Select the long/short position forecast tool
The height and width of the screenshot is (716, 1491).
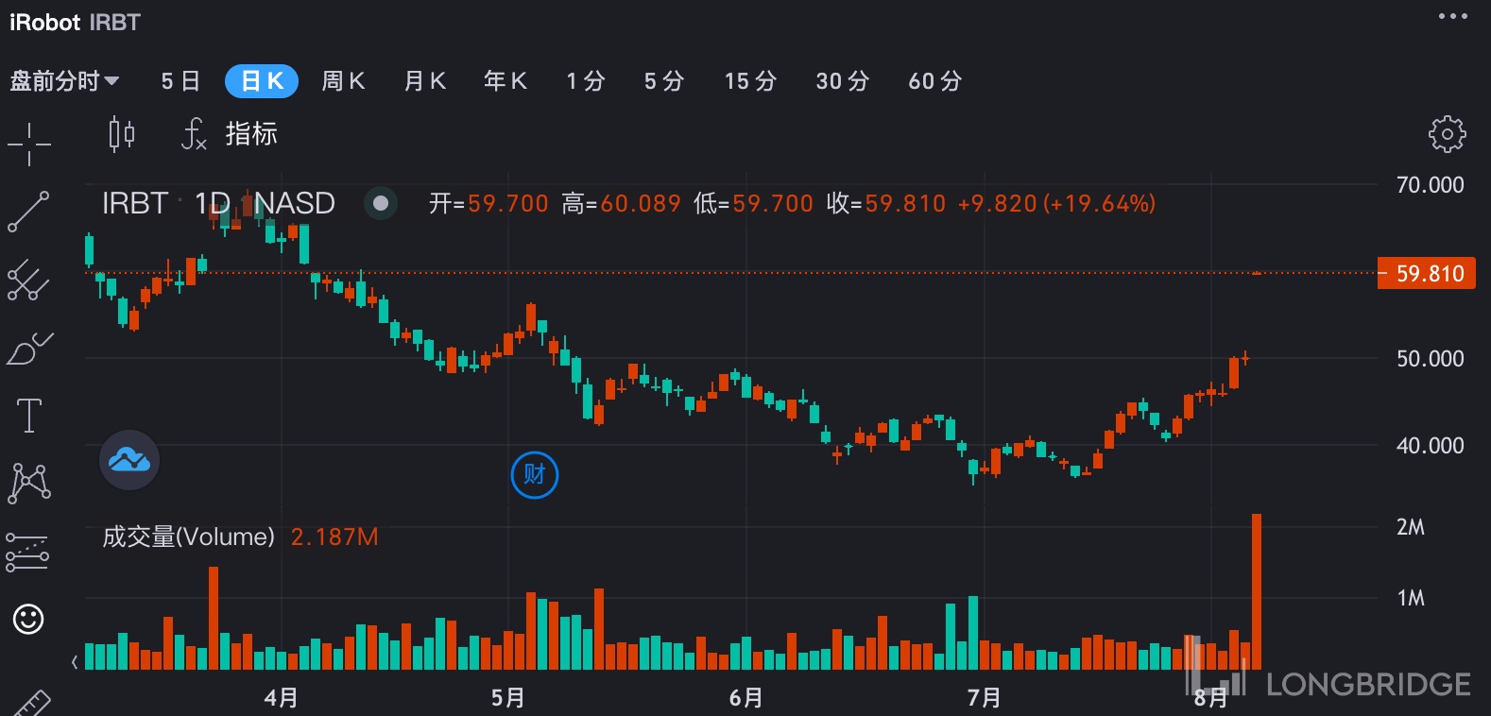click(28, 552)
